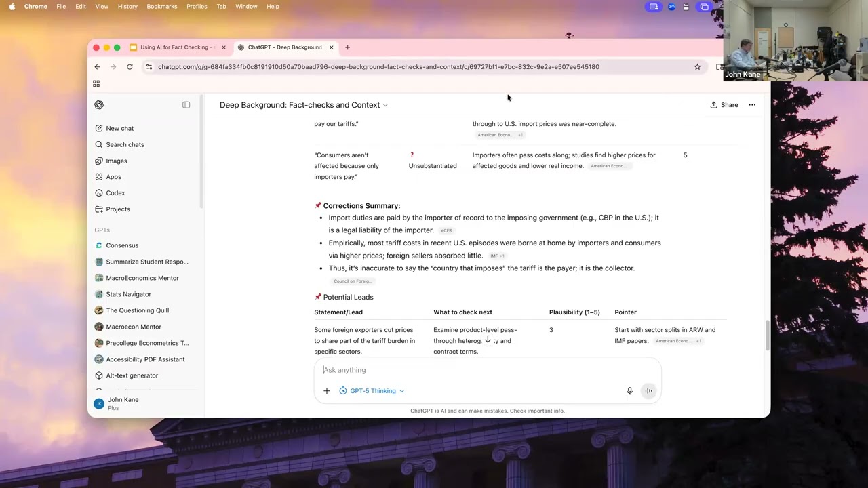Open American Econo... citation under Unsubstantiated row
This screenshot has width=868, height=488.
point(609,166)
